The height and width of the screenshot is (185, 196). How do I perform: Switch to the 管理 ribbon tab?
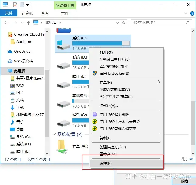(x=65, y=13)
